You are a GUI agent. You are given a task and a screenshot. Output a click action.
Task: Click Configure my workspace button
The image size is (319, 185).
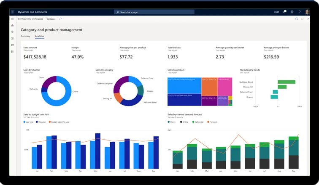pos(31,19)
